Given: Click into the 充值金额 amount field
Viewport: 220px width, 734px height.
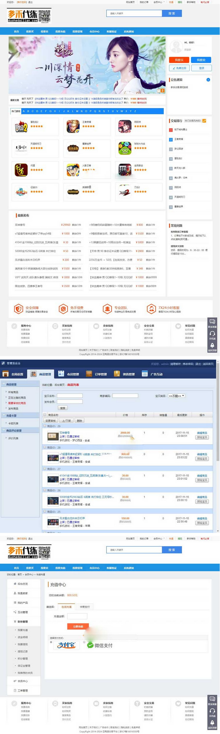Looking at the screenshot, I should point(77,616).
